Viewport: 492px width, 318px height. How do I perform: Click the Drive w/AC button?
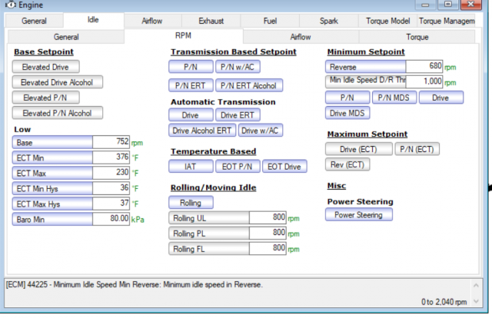(x=261, y=130)
